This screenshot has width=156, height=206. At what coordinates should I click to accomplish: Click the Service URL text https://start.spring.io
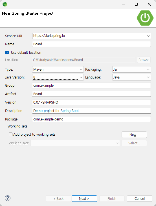pos(49,36)
